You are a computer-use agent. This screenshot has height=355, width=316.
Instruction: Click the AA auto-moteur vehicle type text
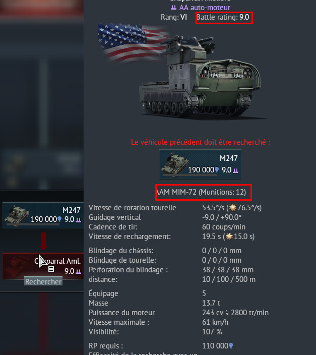click(x=205, y=8)
